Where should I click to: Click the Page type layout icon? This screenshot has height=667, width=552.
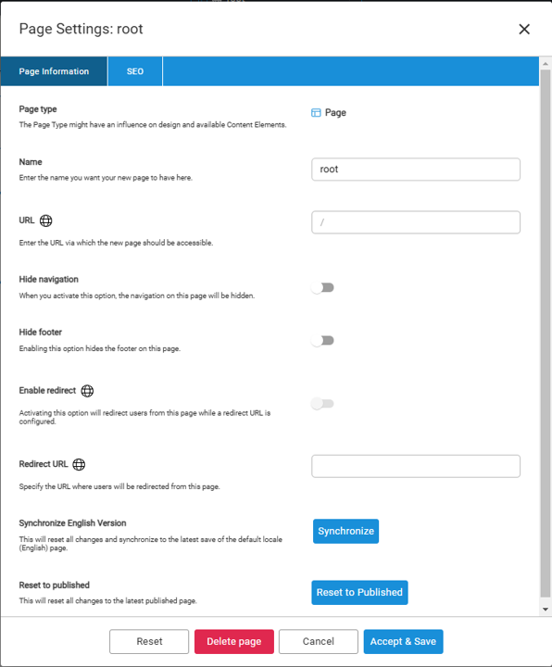(x=316, y=113)
